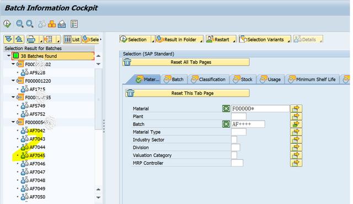Viewport: 353px width, 204px height.
Task: Select batch AF7043
Action: 38,139
